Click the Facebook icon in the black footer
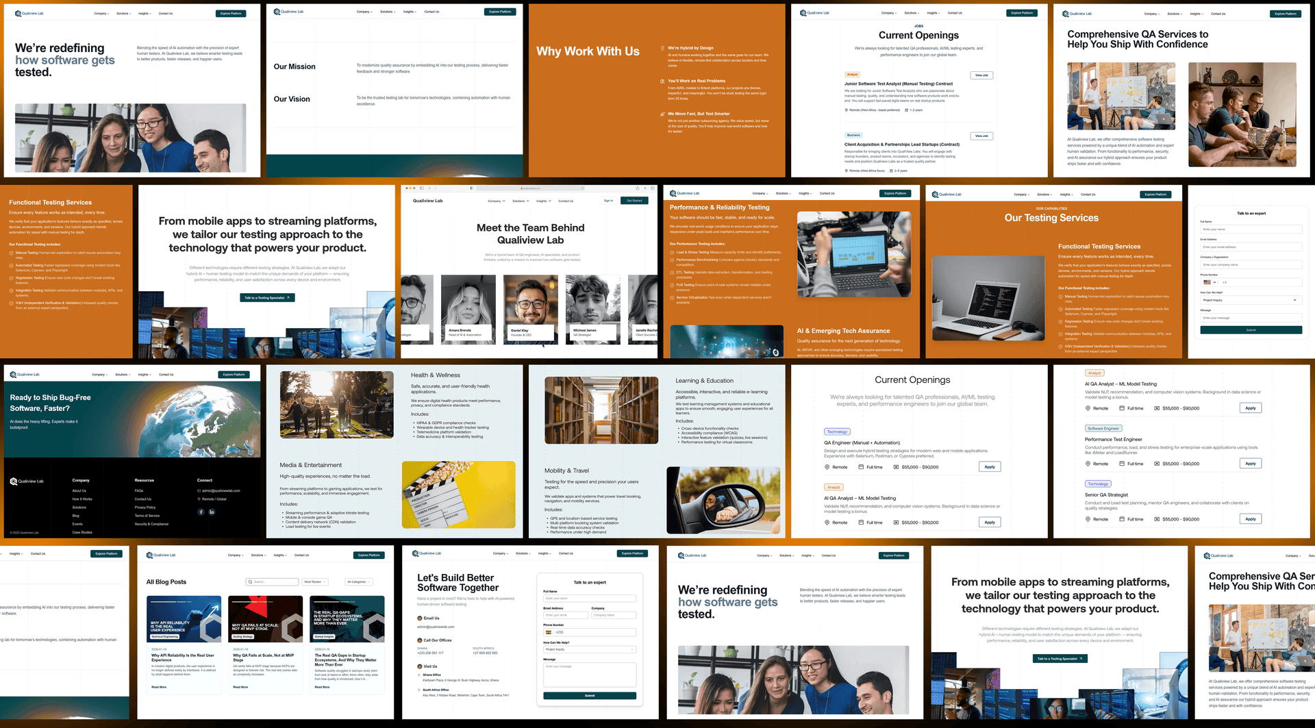Viewport: 1315px width, 728px height. tap(201, 512)
